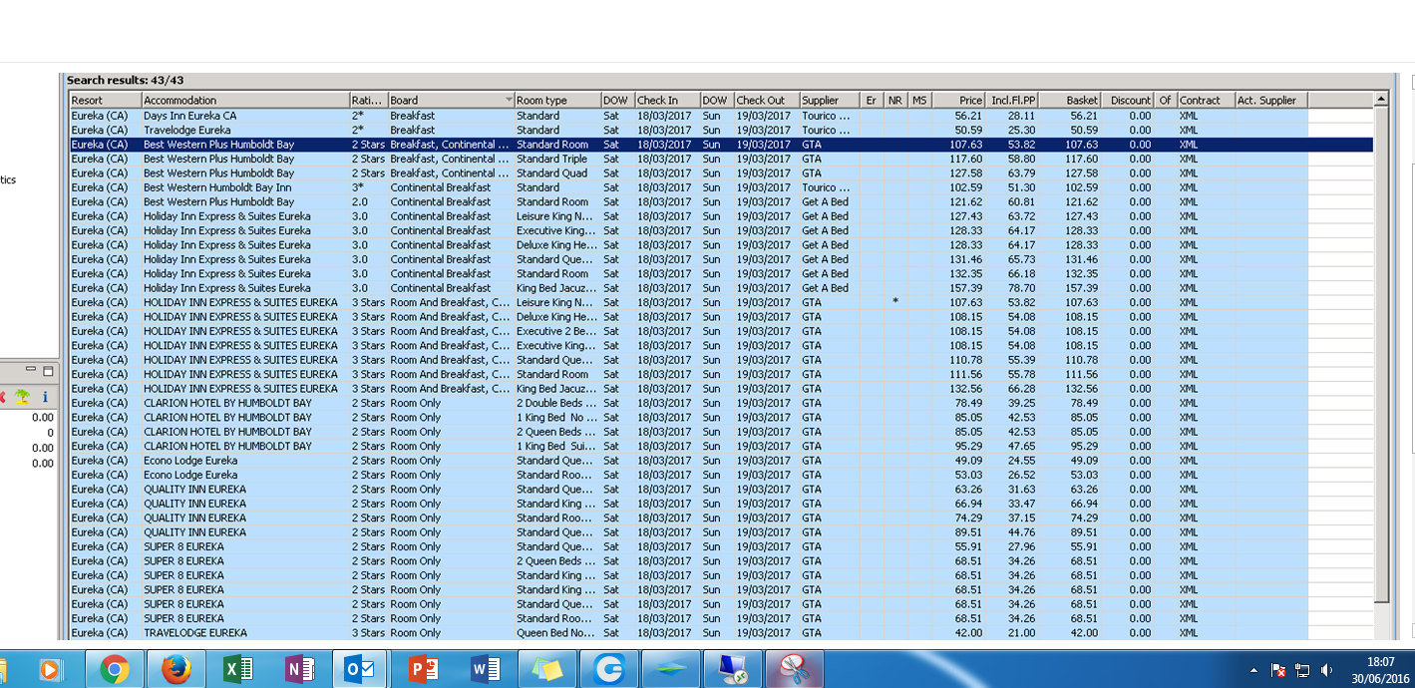Open PowerPoint from the taskbar
Viewport: 1415px width, 688px height.
coord(423,669)
